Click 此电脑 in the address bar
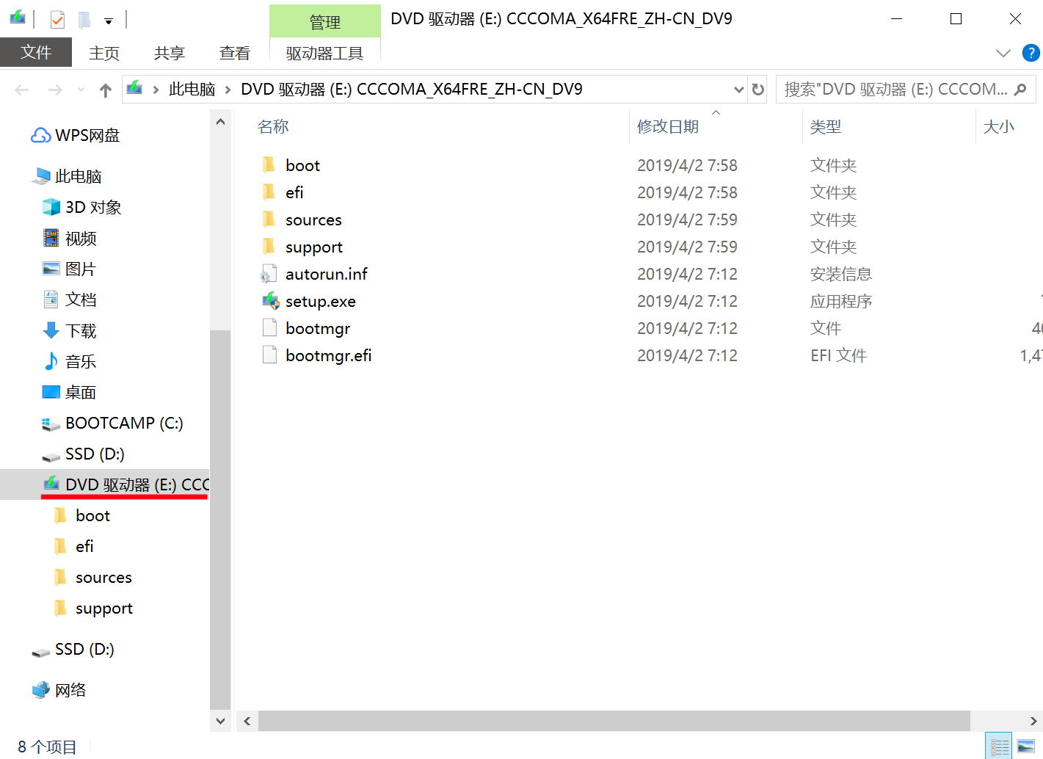The height and width of the screenshot is (759, 1043). (192, 90)
